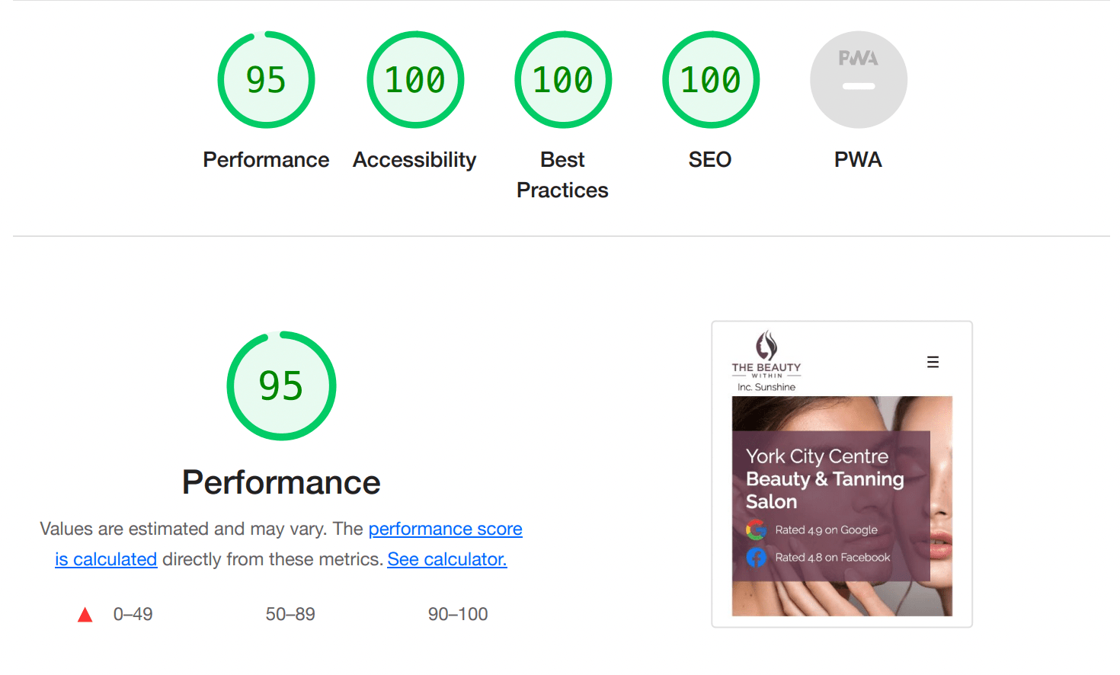Click the Facebook rating icon in the preview

pyautogui.click(x=755, y=557)
